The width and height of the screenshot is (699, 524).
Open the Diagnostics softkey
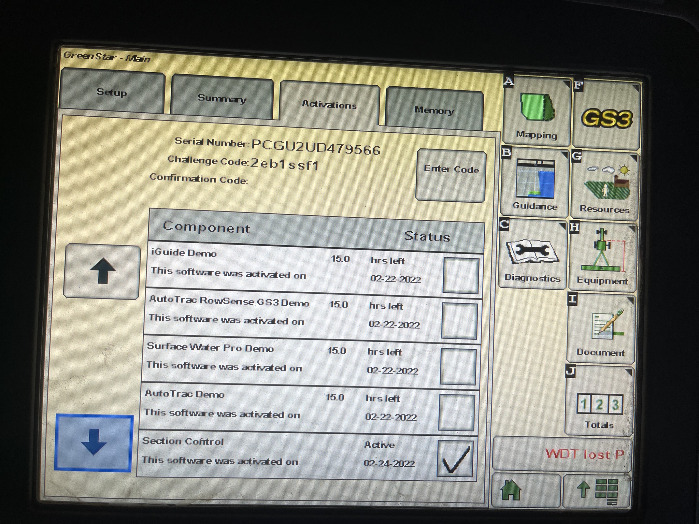click(532, 254)
